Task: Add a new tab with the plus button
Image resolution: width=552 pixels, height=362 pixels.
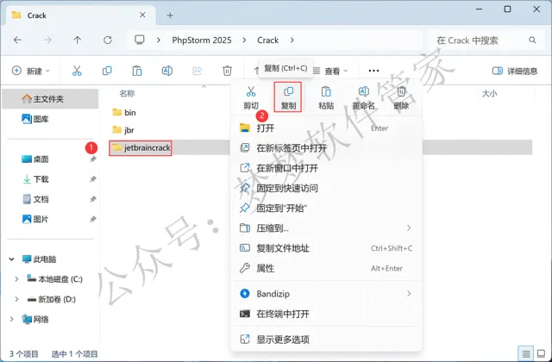Action: coord(170,16)
